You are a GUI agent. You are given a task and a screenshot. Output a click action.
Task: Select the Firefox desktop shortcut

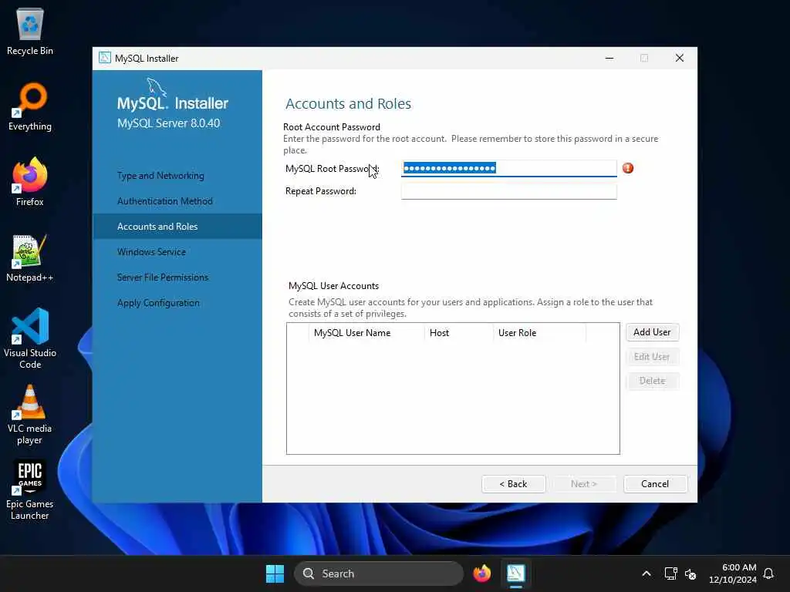30,182
